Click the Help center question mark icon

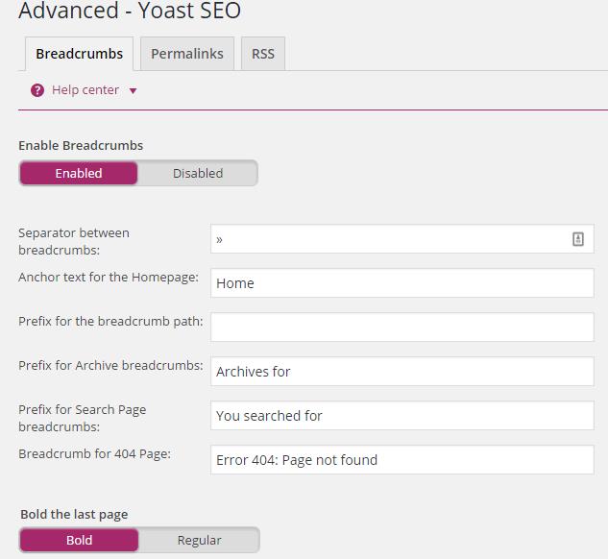tap(37, 90)
